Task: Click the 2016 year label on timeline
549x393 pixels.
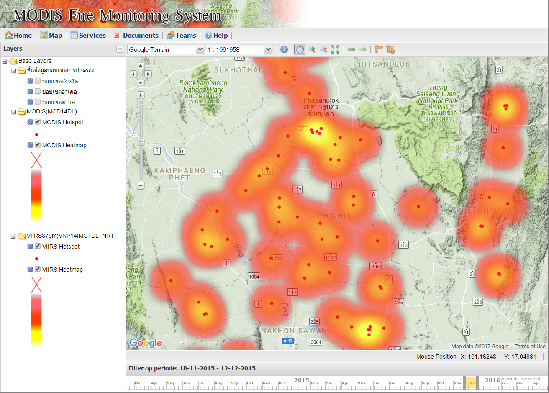Action: pos(492,380)
